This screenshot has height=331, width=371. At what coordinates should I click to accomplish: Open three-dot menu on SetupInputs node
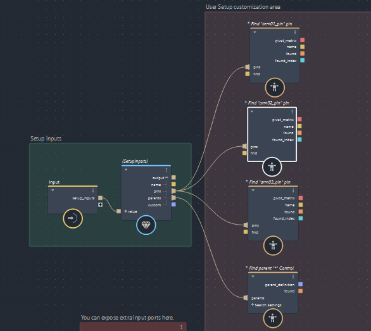tap(167, 170)
